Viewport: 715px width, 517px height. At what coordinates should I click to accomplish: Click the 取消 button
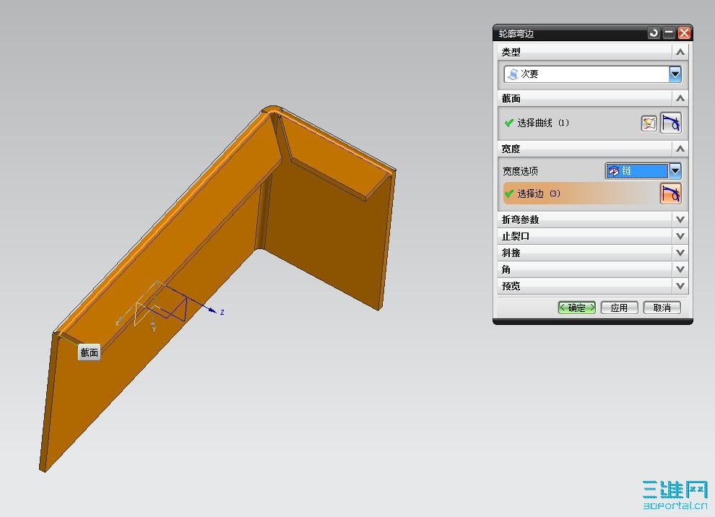[662, 308]
